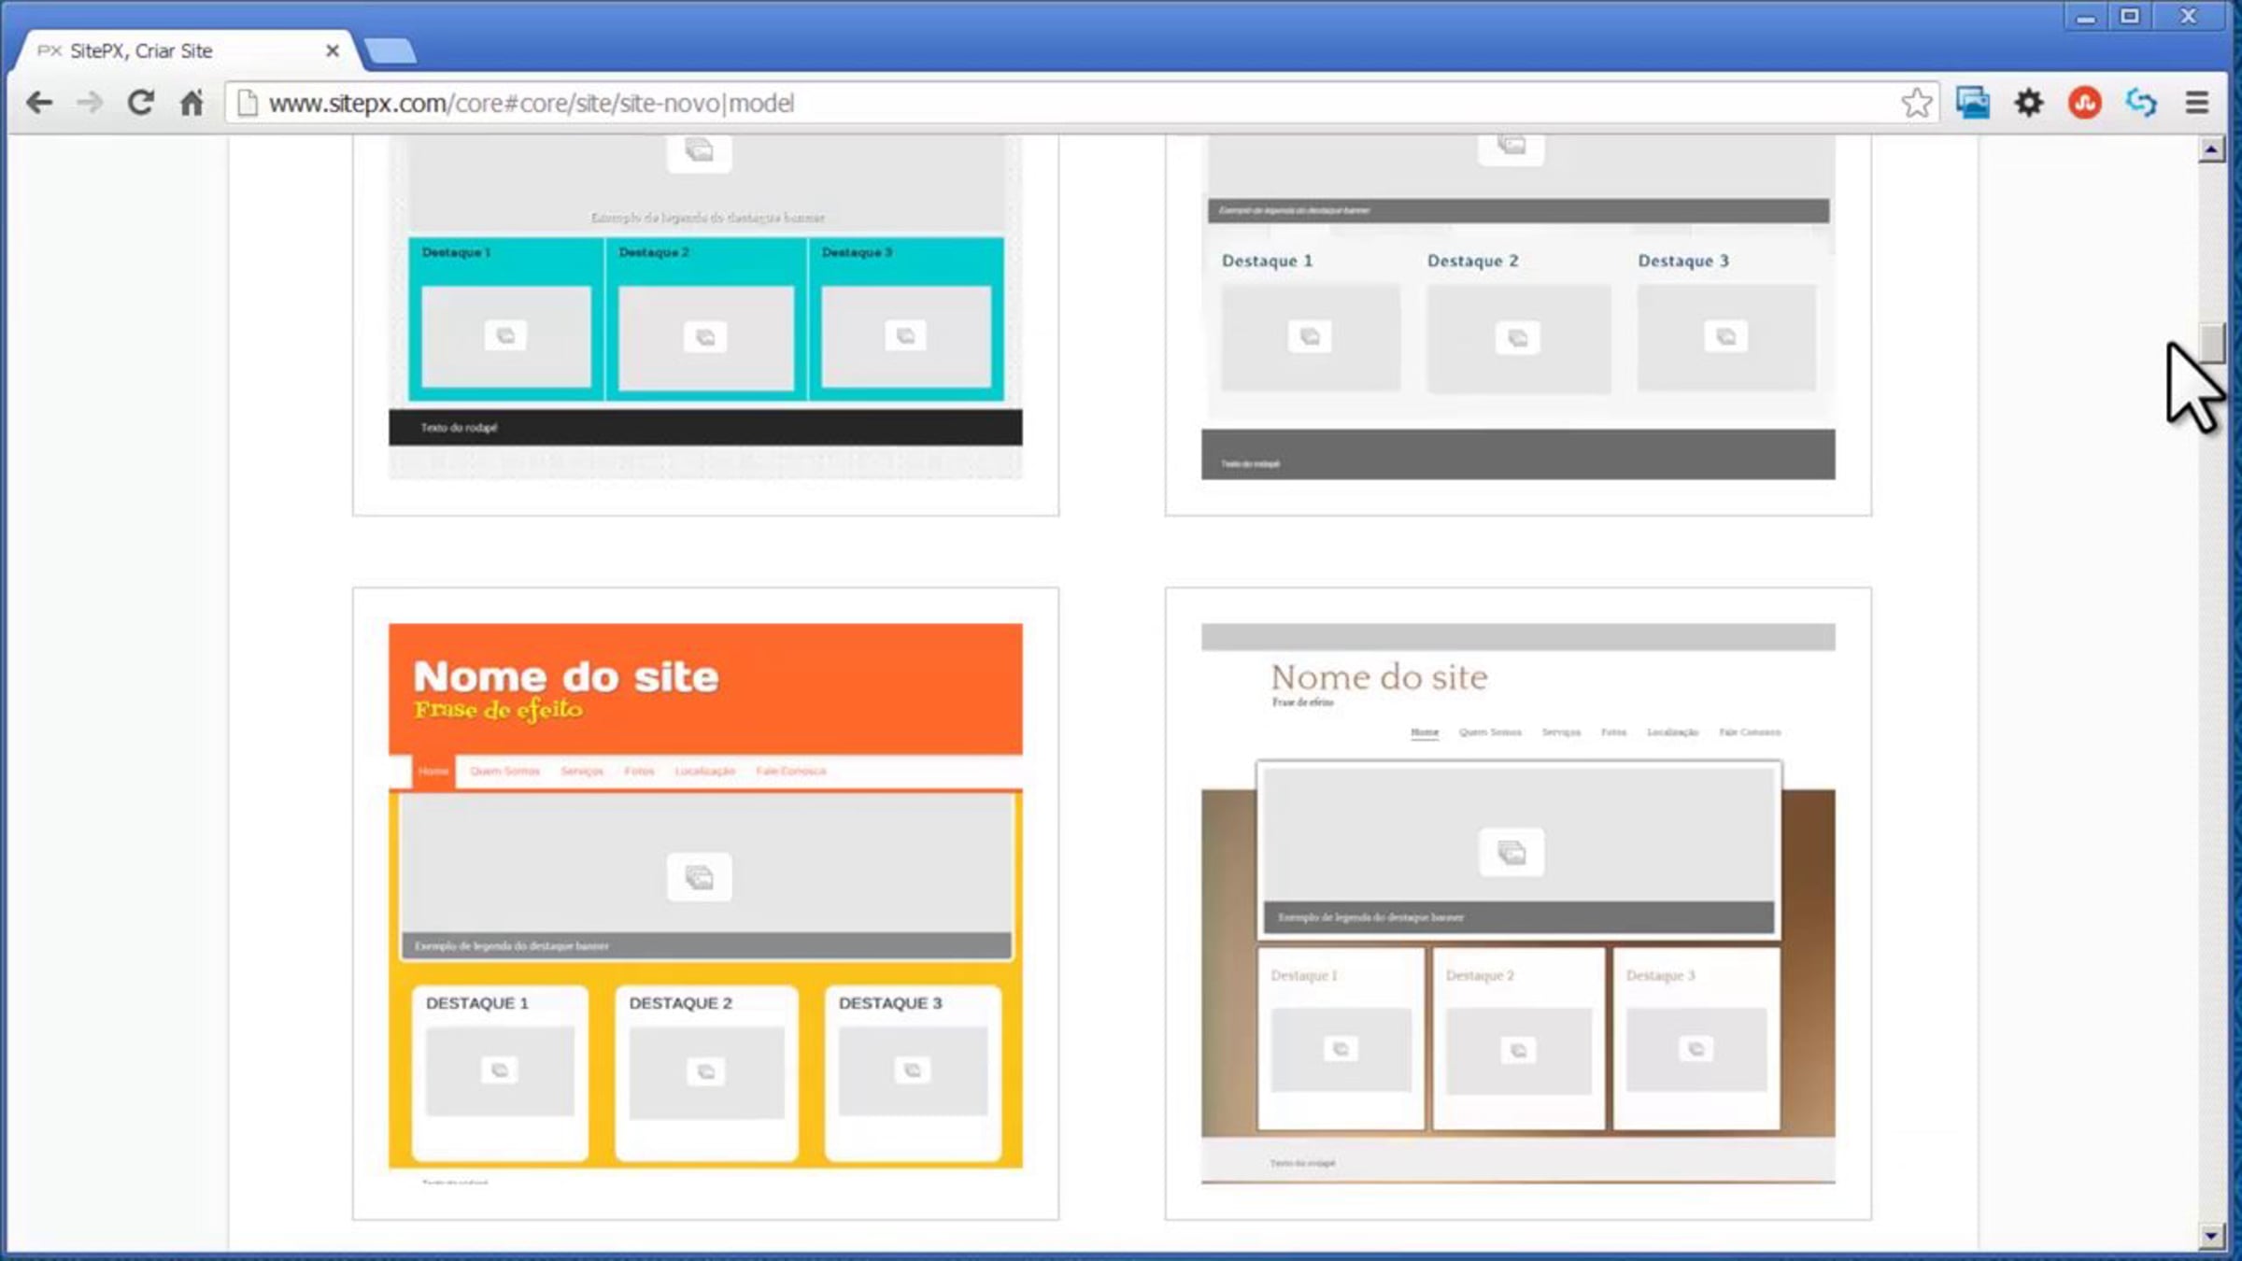The width and height of the screenshot is (2242, 1261).
Task: Open the blue sync arrows extension
Action: point(2141,103)
